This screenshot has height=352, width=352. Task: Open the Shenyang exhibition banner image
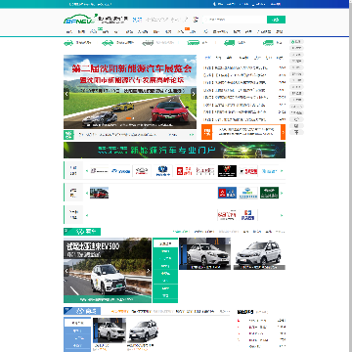(130, 92)
